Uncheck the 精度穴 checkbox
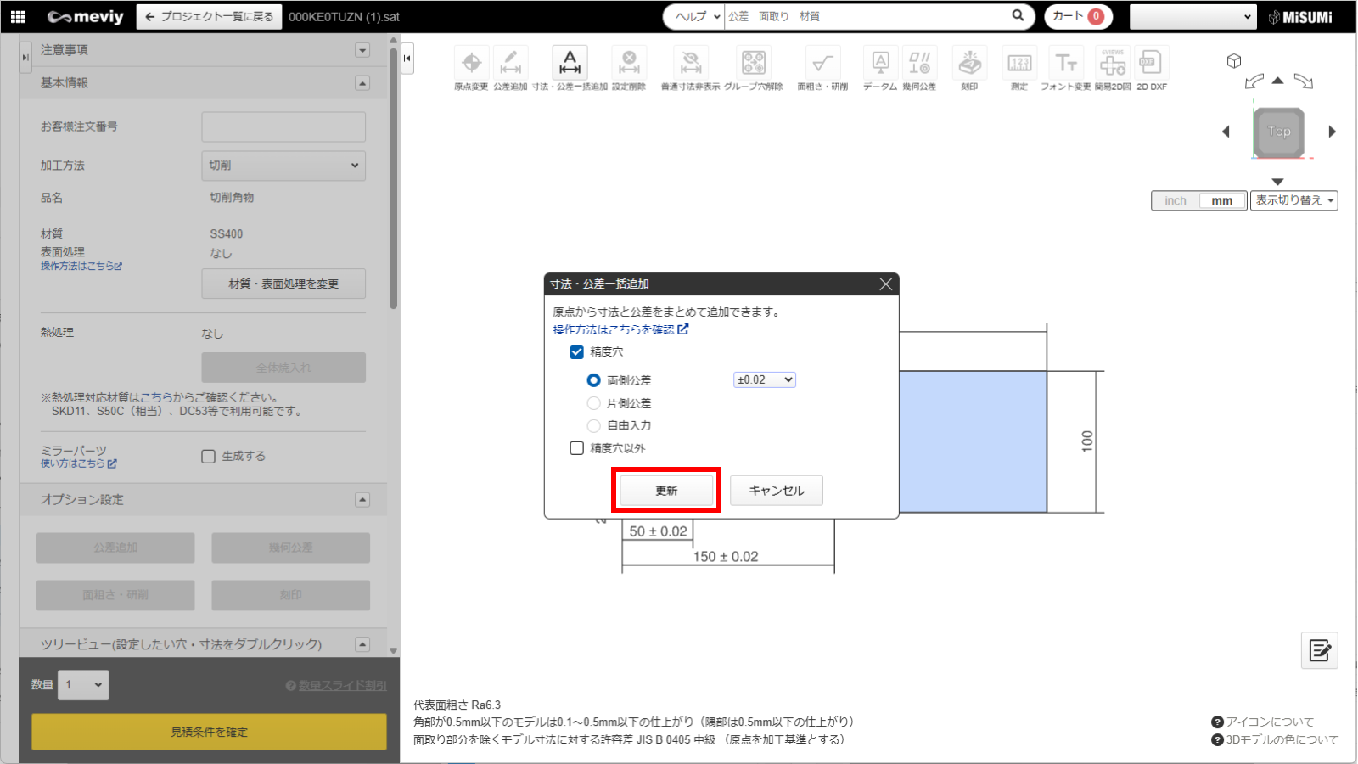The image size is (1358, 764). pyautogui.click(x=577, y=352)
